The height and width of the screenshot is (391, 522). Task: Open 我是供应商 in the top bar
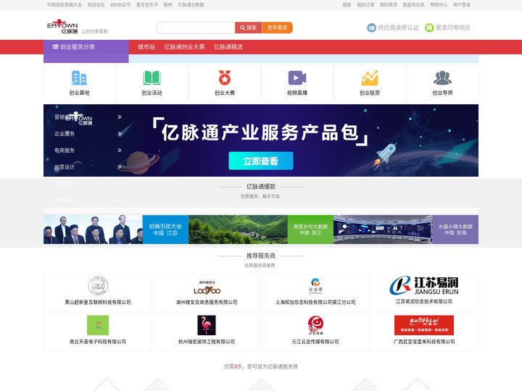[414, 4]
